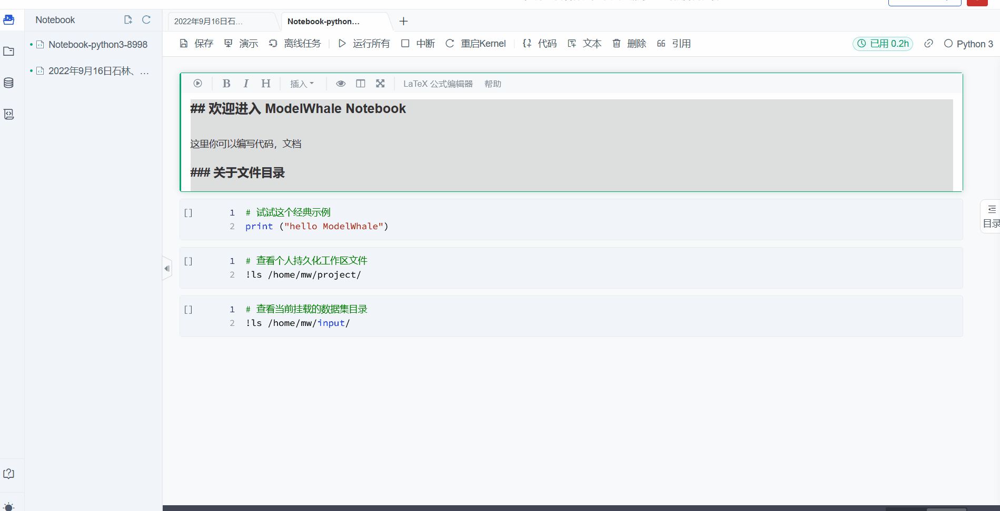This screenshot has width=1000, height=511.
Task: Apply italic formatting with I icon
Action: (x=246, y=84)
